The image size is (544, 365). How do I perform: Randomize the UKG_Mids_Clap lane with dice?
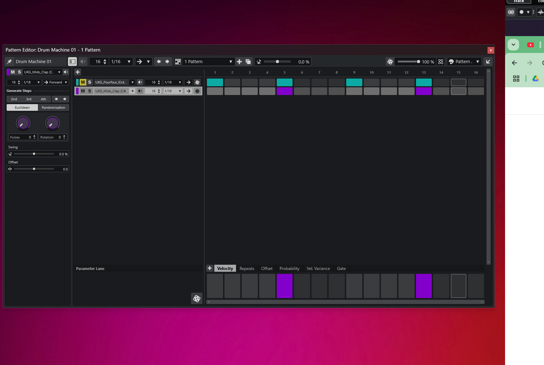click(197, 91)
